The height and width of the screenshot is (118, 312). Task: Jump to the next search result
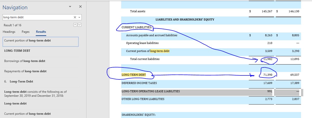pos(79,25)
